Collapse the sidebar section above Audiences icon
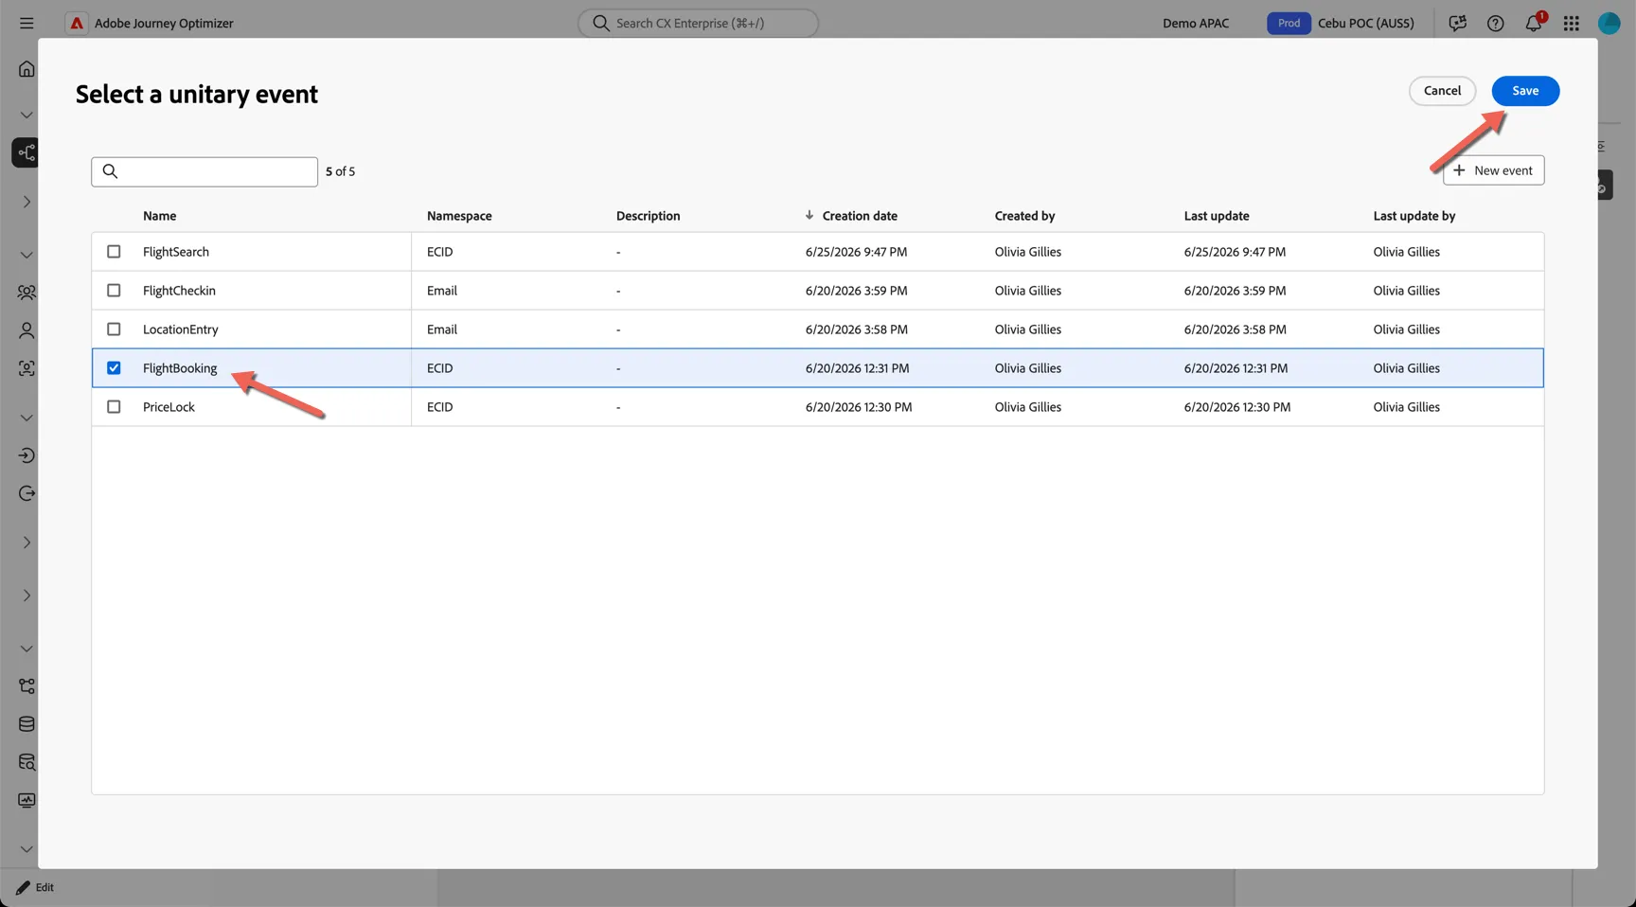The width and height of the screenshot is (1636, 907). click(27, 255)
